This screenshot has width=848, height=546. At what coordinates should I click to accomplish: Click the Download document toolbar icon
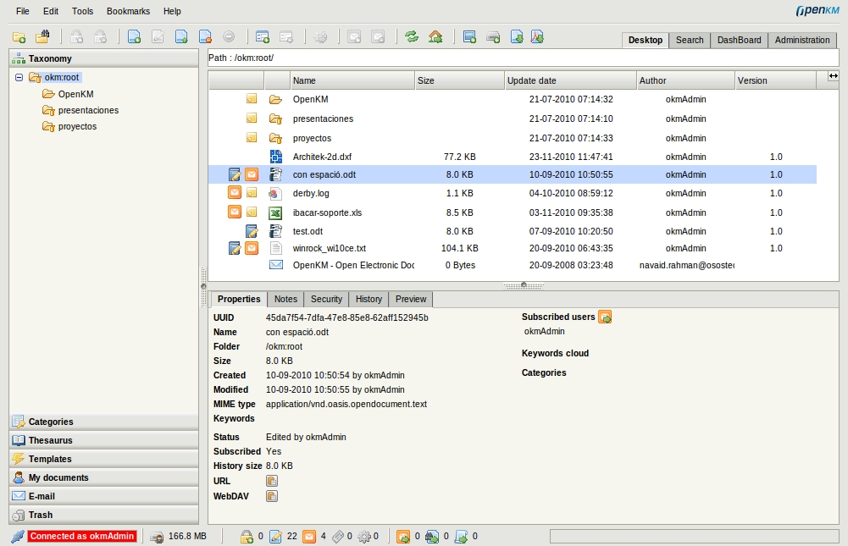[x=517, y=36]
